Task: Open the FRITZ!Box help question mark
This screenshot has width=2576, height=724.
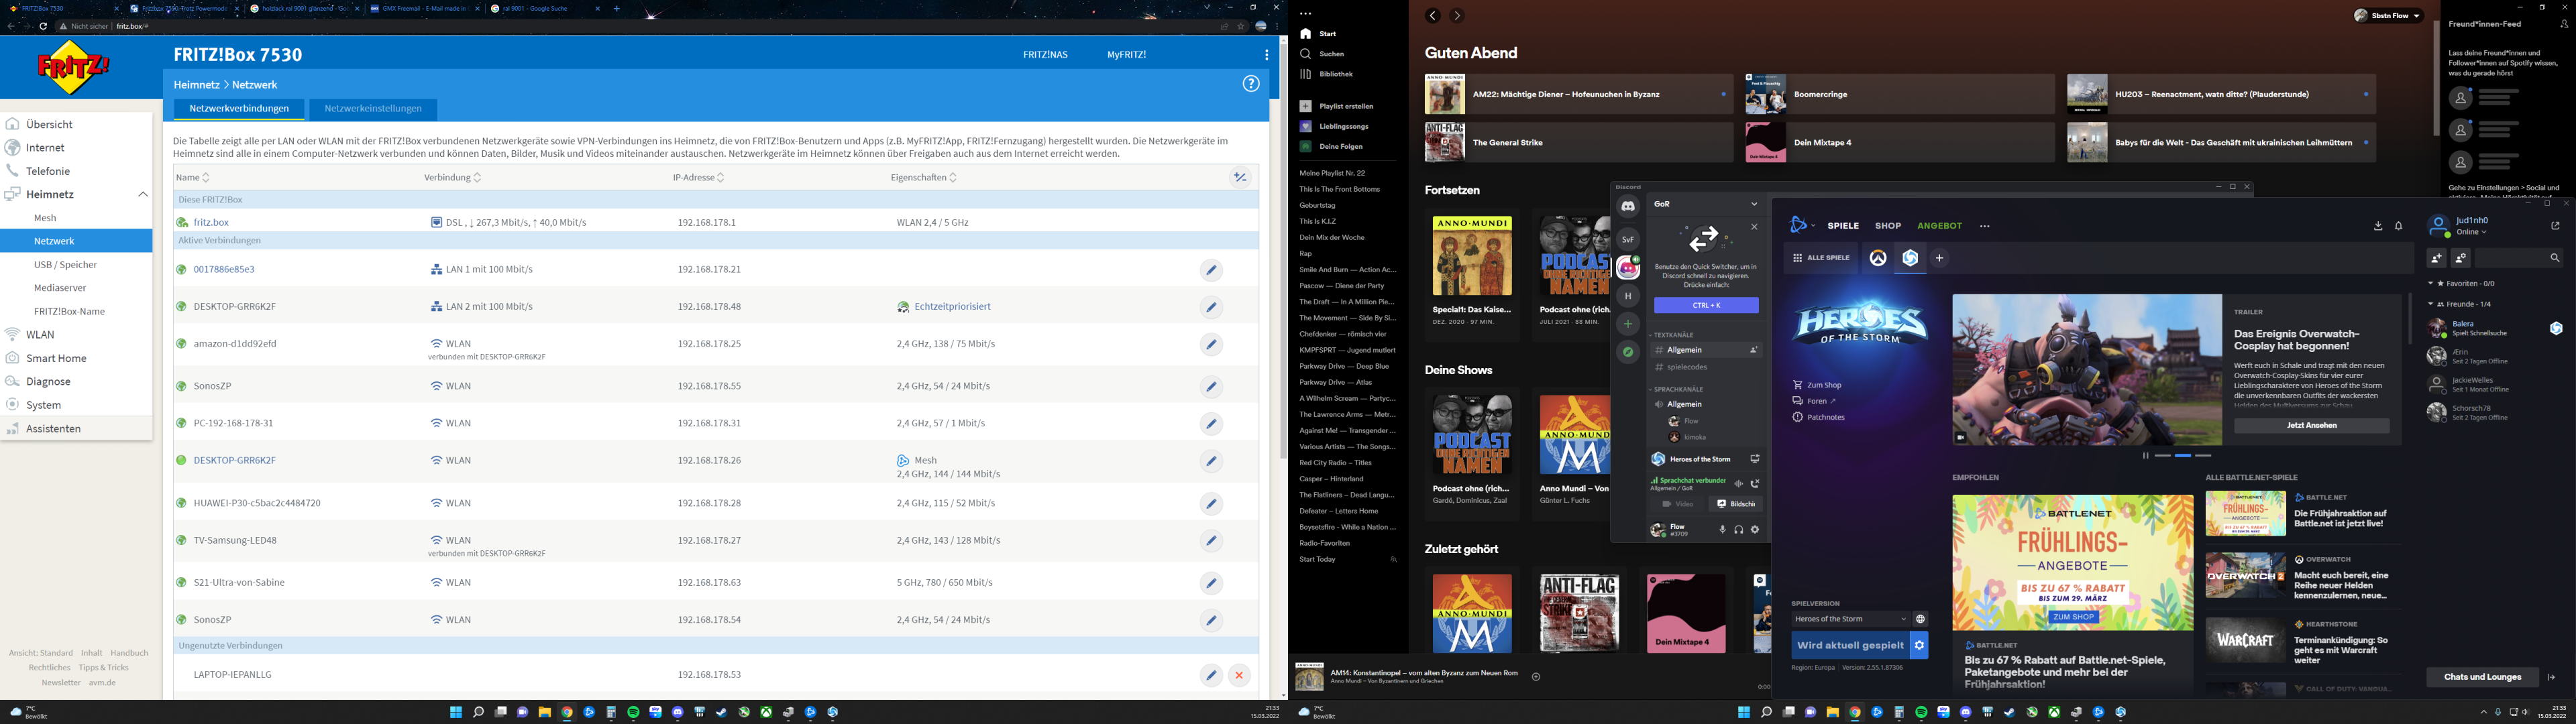Action: tap(1251, 84)
